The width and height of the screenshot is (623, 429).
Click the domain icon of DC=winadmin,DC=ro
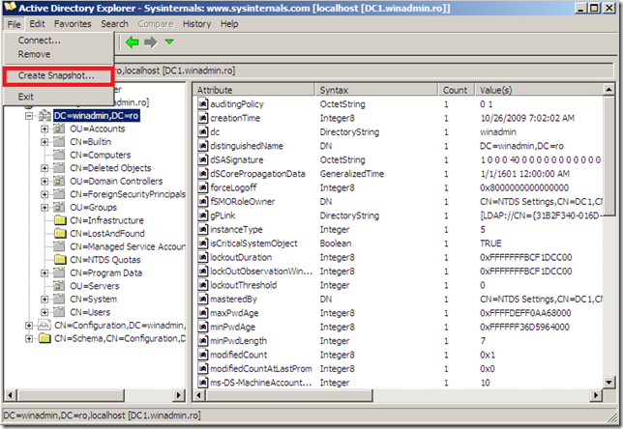coord(44,116)
